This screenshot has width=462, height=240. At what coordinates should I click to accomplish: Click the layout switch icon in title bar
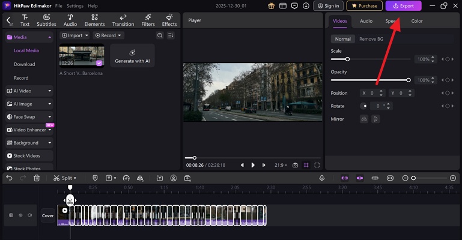[x=283, y=6]
